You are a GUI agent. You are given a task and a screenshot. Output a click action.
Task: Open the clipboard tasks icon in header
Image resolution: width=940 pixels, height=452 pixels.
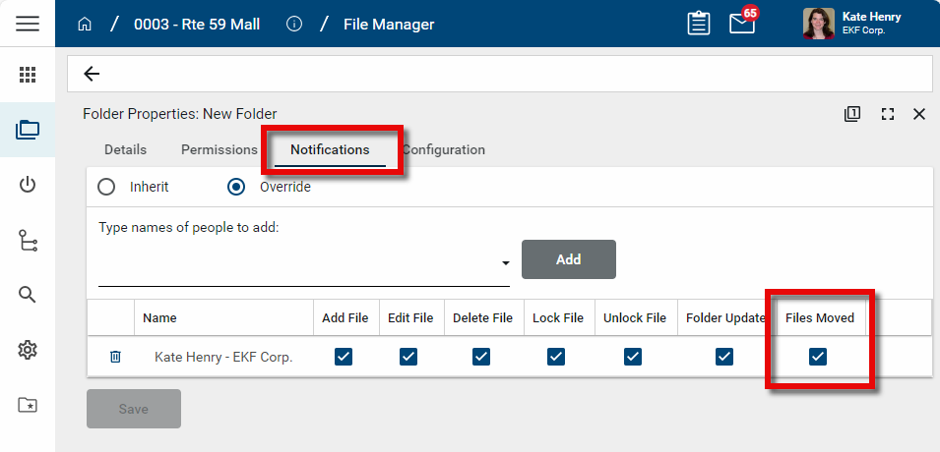point(699,24)
